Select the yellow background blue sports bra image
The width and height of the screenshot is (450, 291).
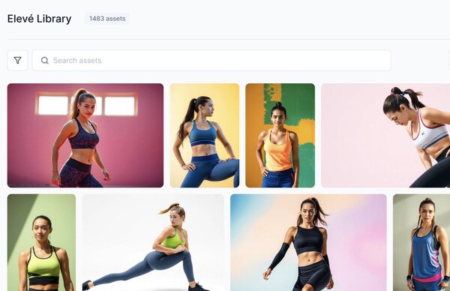coord(205,136)
